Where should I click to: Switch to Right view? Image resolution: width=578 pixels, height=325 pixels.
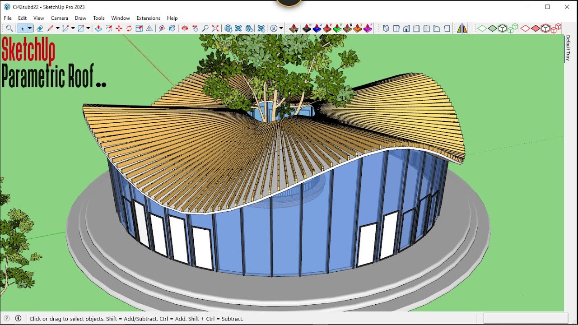416,28
